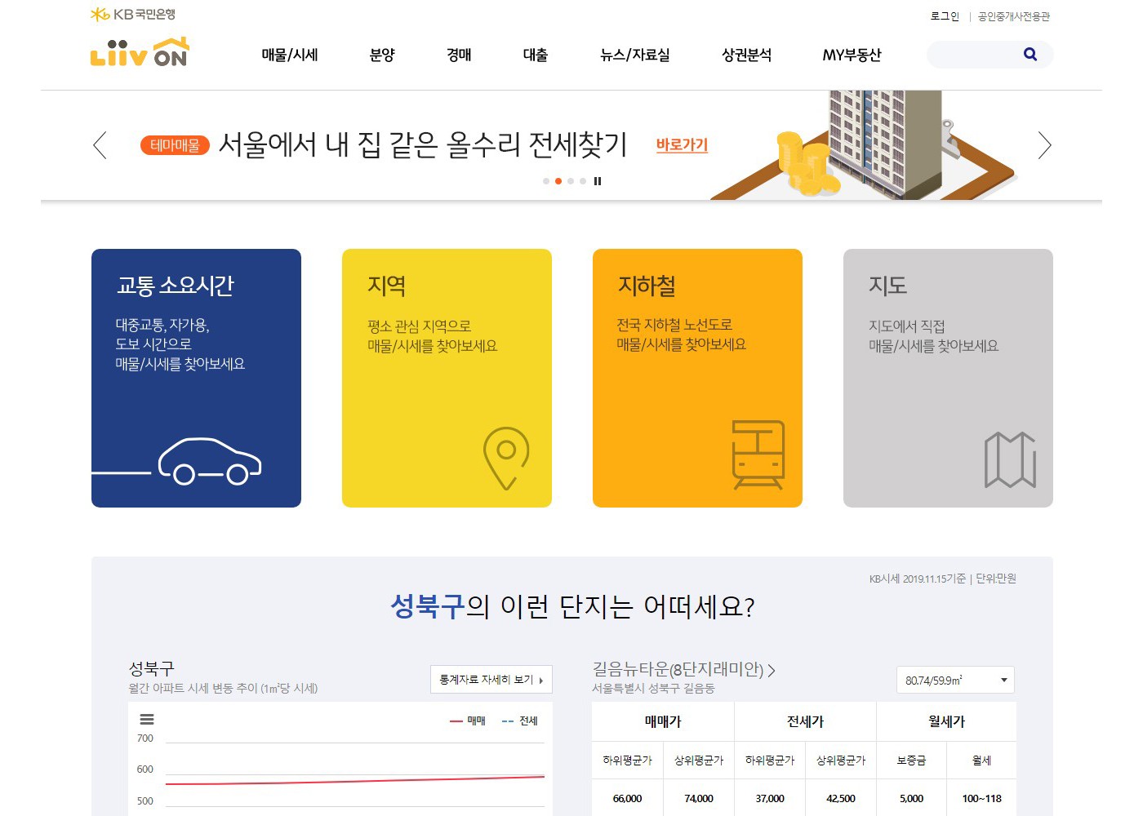Advance banner with right arrow
Screen dimensions: 1143x816
tap(1044, 145)
